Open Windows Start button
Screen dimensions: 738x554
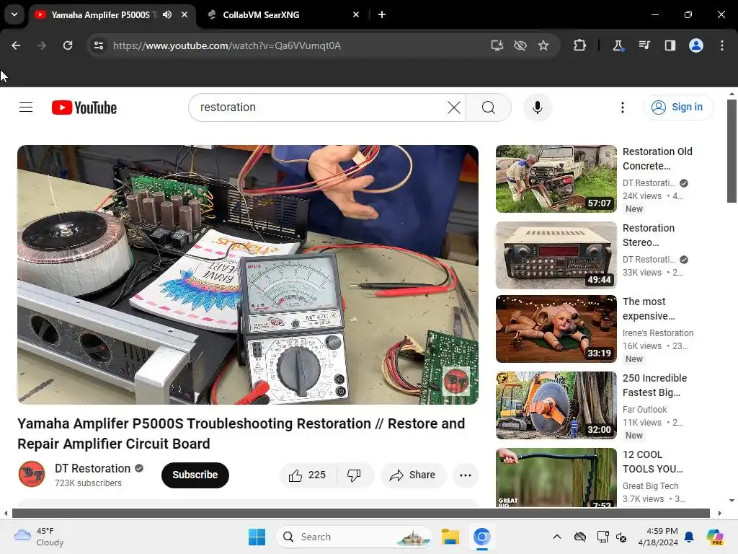tap(257, 537)
